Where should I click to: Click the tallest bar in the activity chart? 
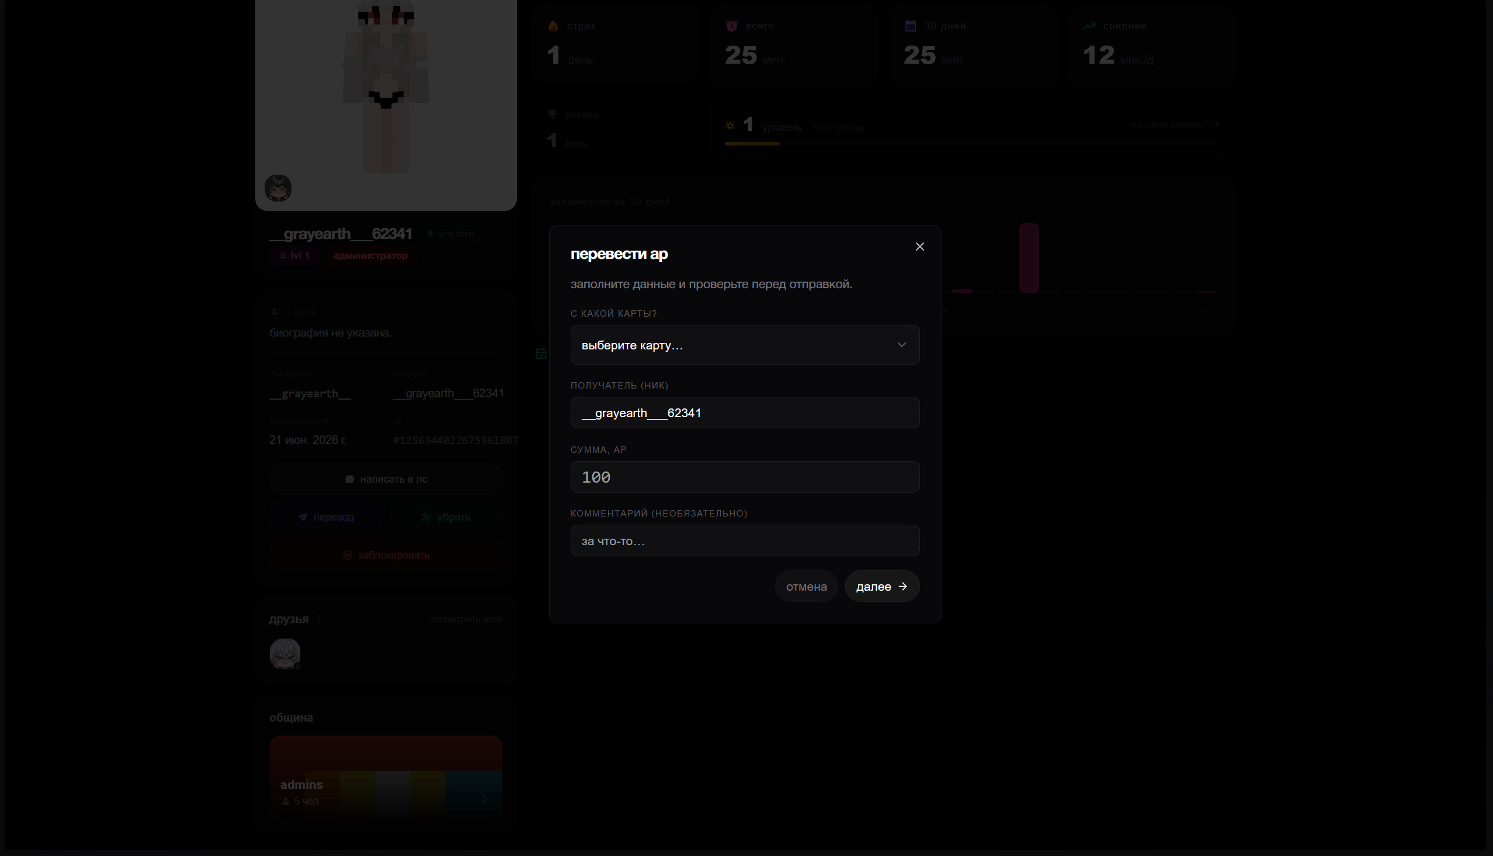1029,258
